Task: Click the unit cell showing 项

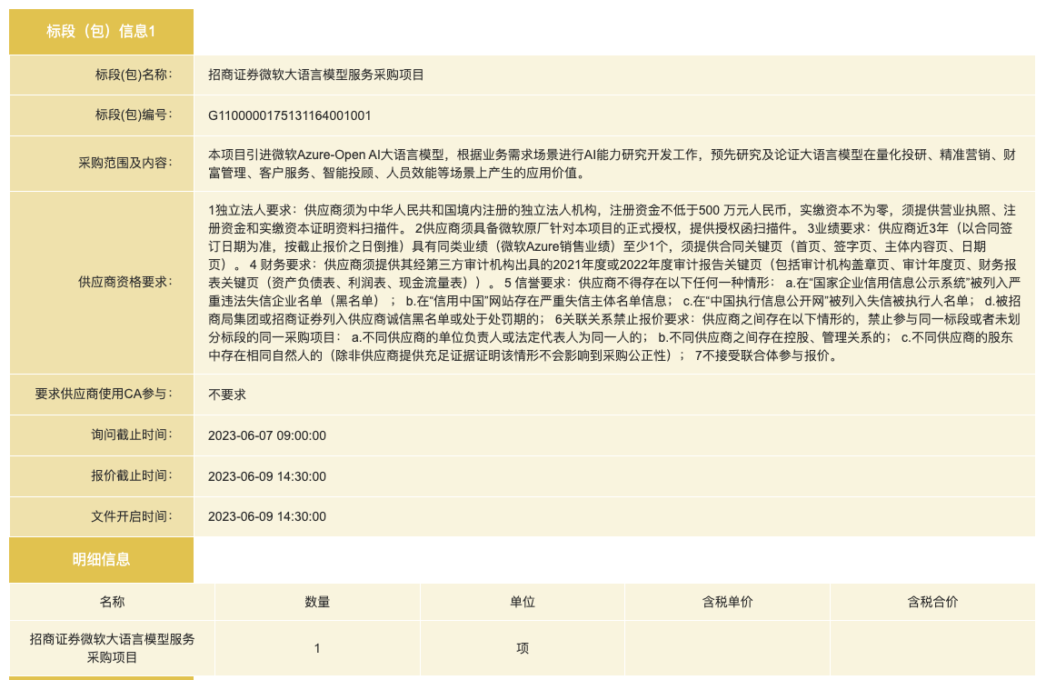Action: click(x=523, y=648)
